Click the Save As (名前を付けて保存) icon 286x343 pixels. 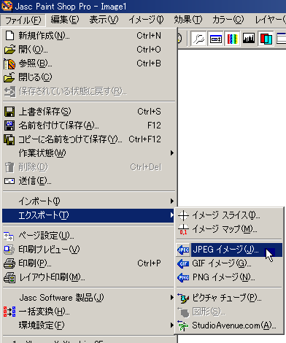[9, 126]
